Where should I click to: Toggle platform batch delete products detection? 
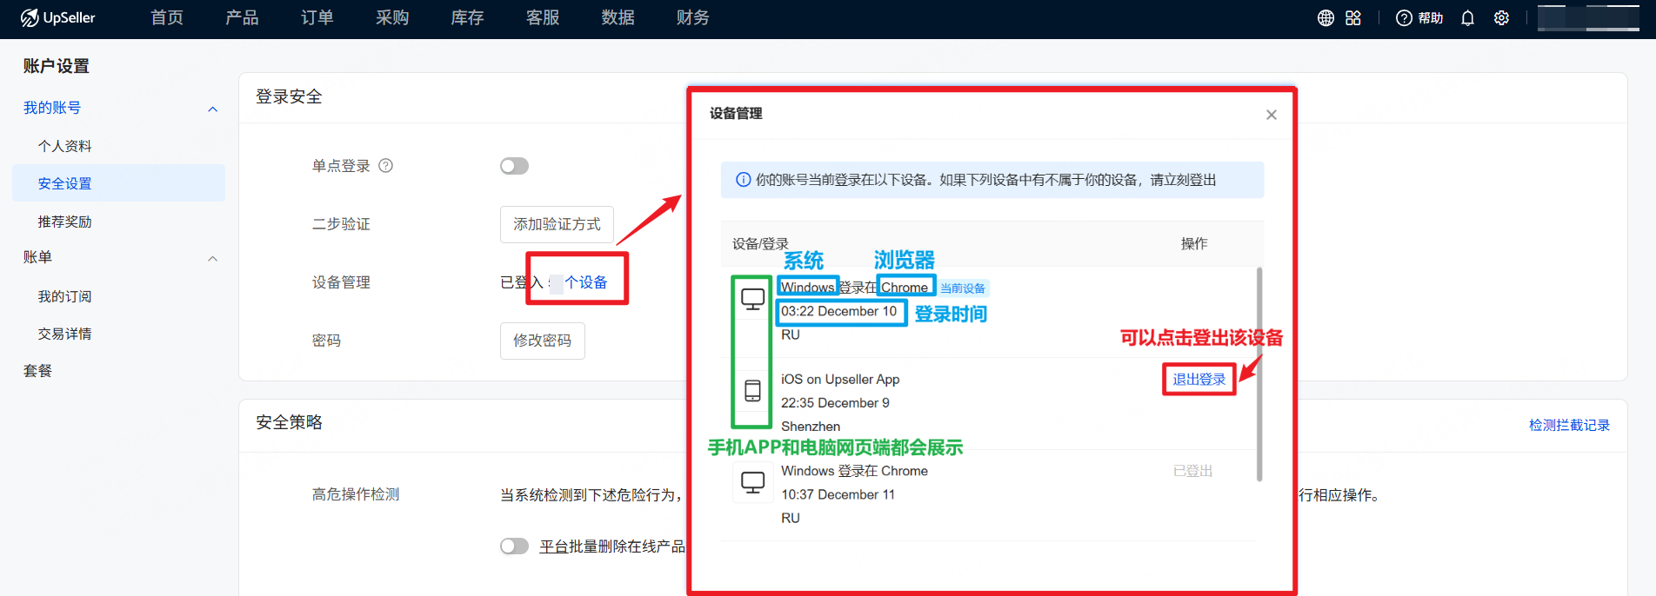click(514, 546)
